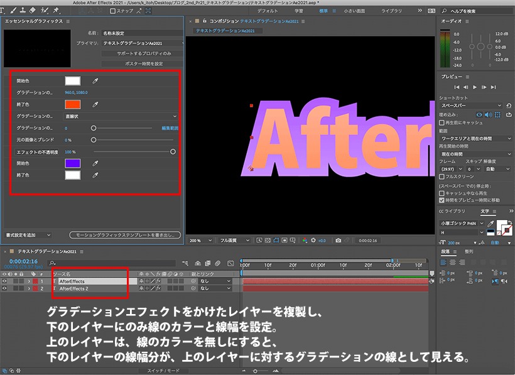This screenshot has width=515, height=375.
Task: Open parent dropdown for AfterEffects 2 layer
Action: pyautogui.click(x=215, y=288)
